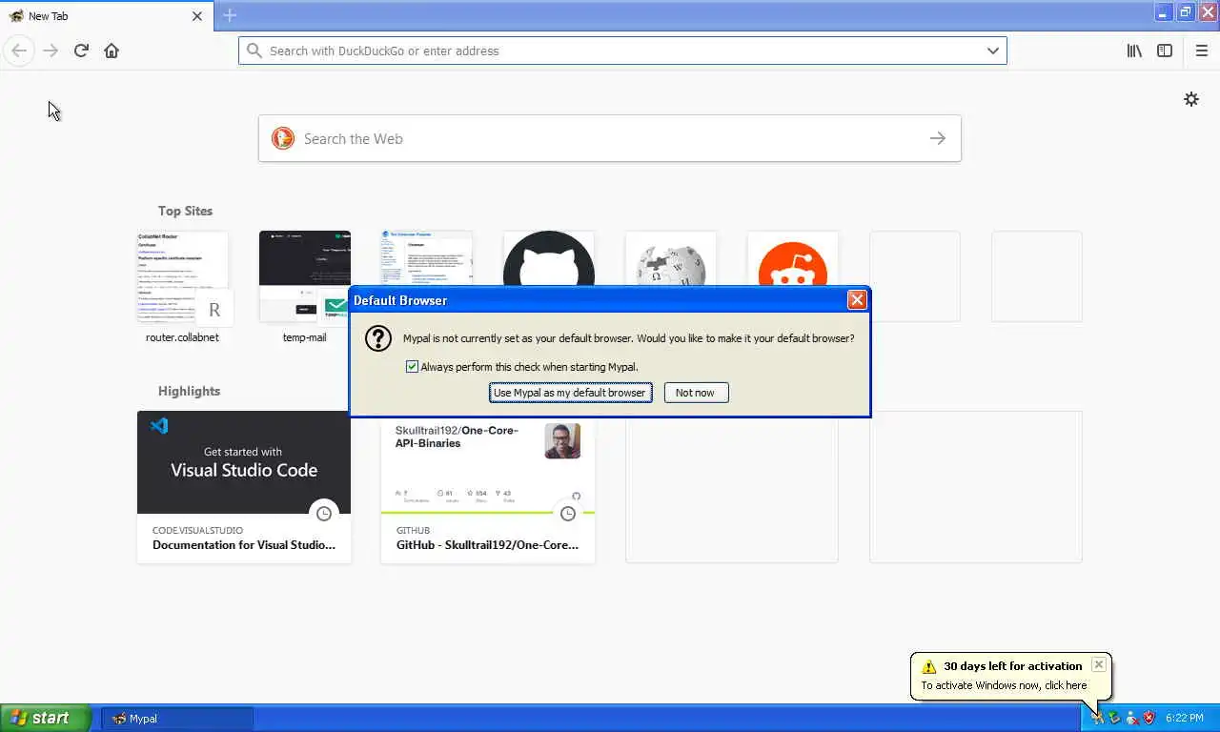
Task: Click To activate Windows now message
Action: (x=1004, y=685)
